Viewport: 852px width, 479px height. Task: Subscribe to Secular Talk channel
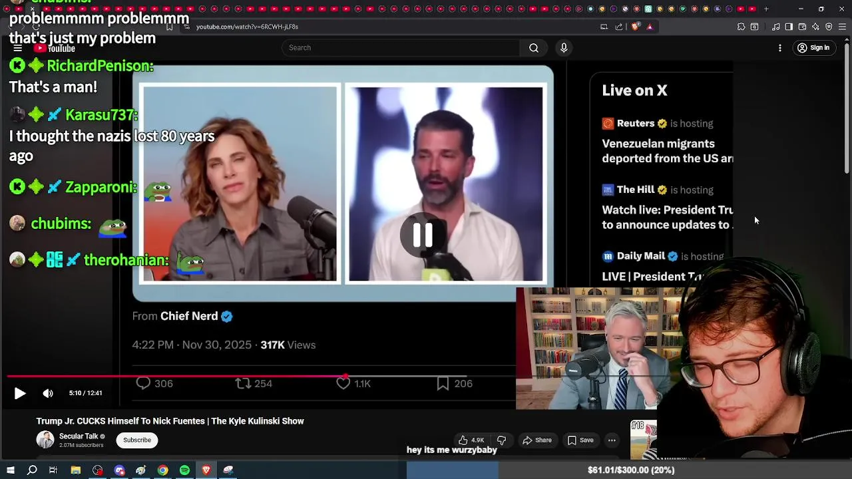pyautogui.click(x=137, y=440)
